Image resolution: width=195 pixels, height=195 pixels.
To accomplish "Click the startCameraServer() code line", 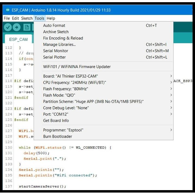I will coord(42,186).
